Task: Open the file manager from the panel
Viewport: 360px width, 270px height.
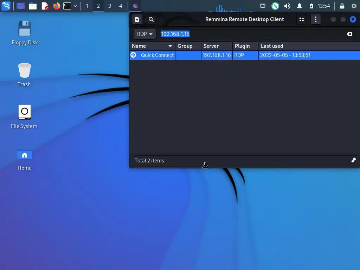Action: coord(33,6)
